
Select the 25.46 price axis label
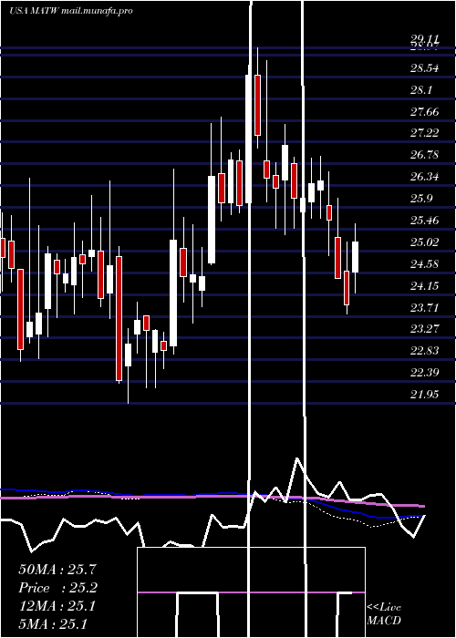pyautogui.click(x=425, y=221)
